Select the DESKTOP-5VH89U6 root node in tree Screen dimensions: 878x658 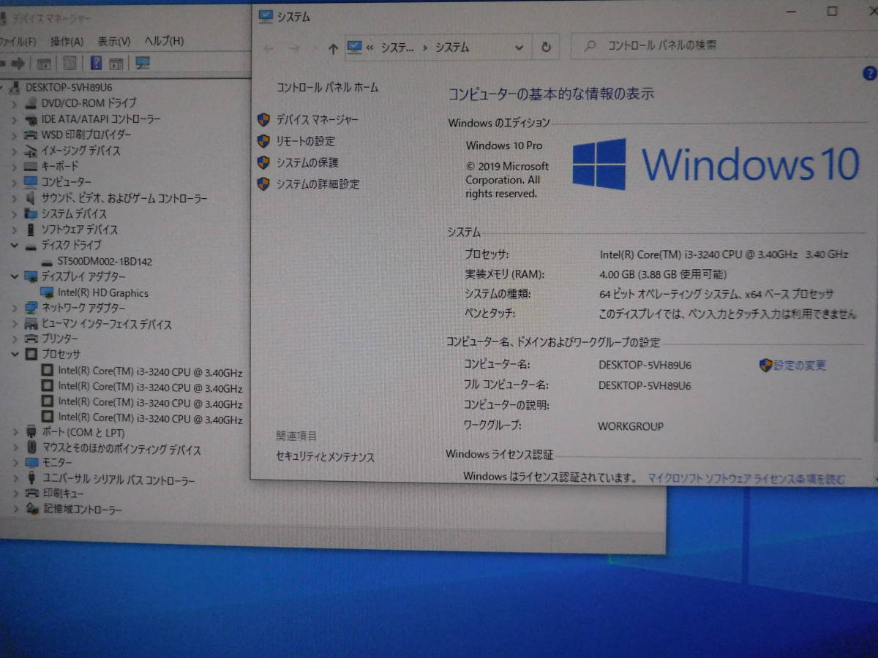point(68,87)
